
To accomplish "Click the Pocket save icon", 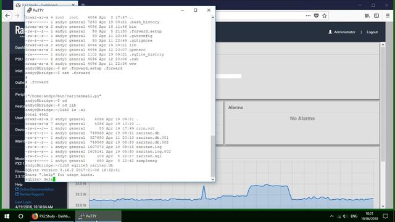I will [316, 15].
